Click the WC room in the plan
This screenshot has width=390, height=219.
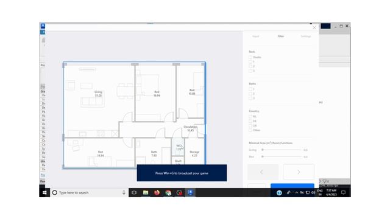(179, 147)
